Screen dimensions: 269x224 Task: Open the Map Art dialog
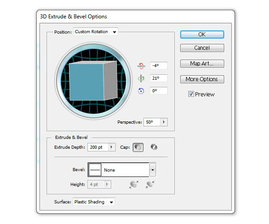pos(202,64)
